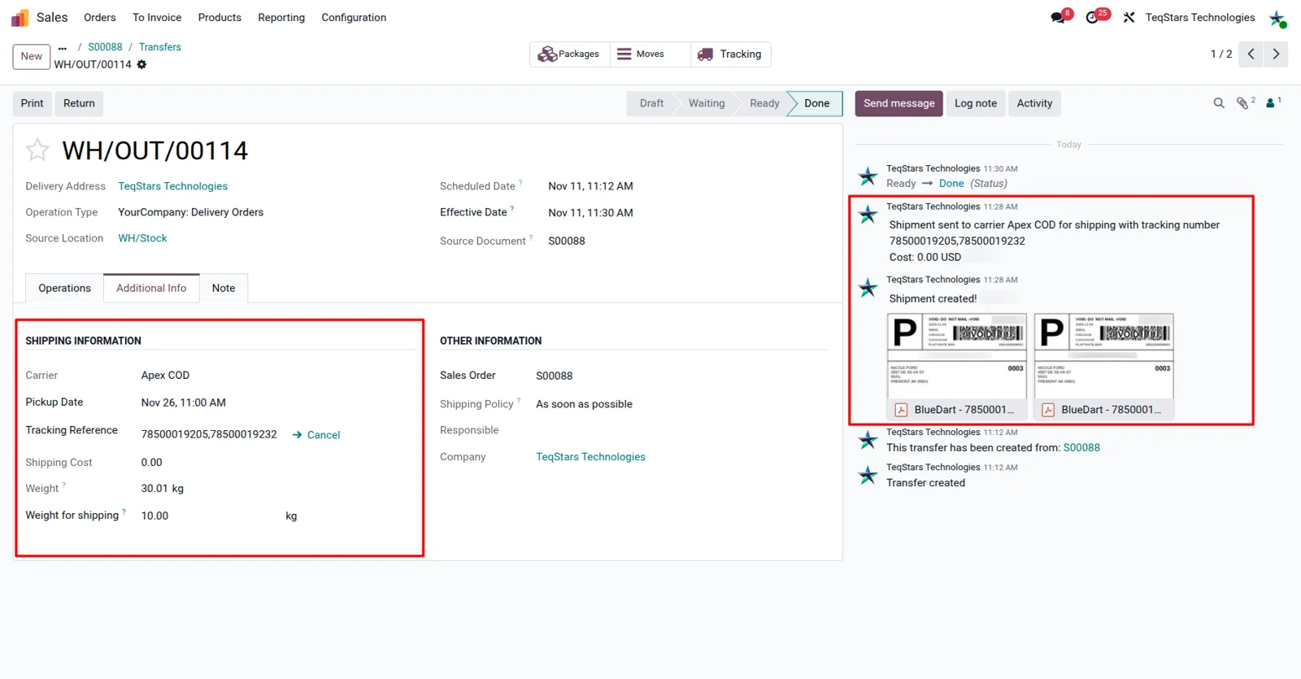
Task: Select the Waiting status stage
Action: click(707, 103)
